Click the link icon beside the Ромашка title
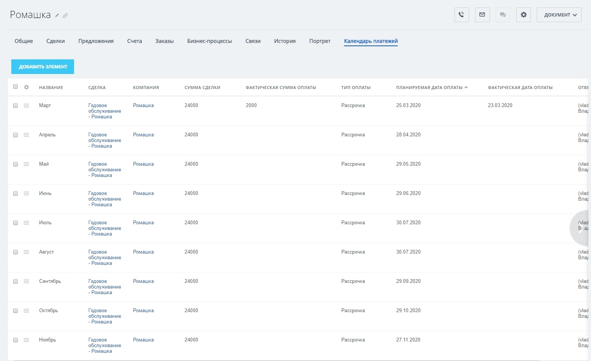 click(65, 16)
